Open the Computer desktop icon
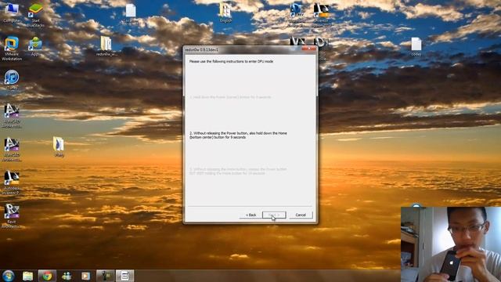Image resolution: width=501 pixels, height=282 pixels. (12, 13)
